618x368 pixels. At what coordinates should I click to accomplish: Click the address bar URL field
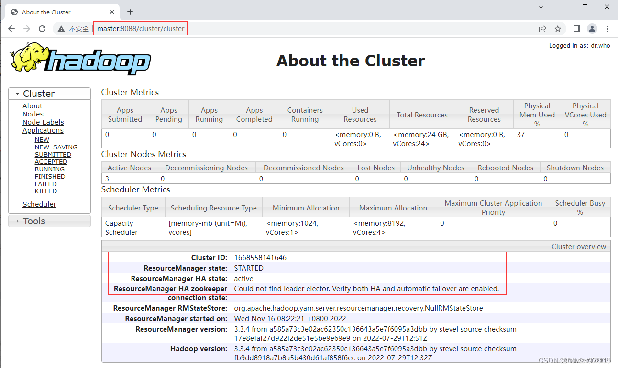[141, 29]
